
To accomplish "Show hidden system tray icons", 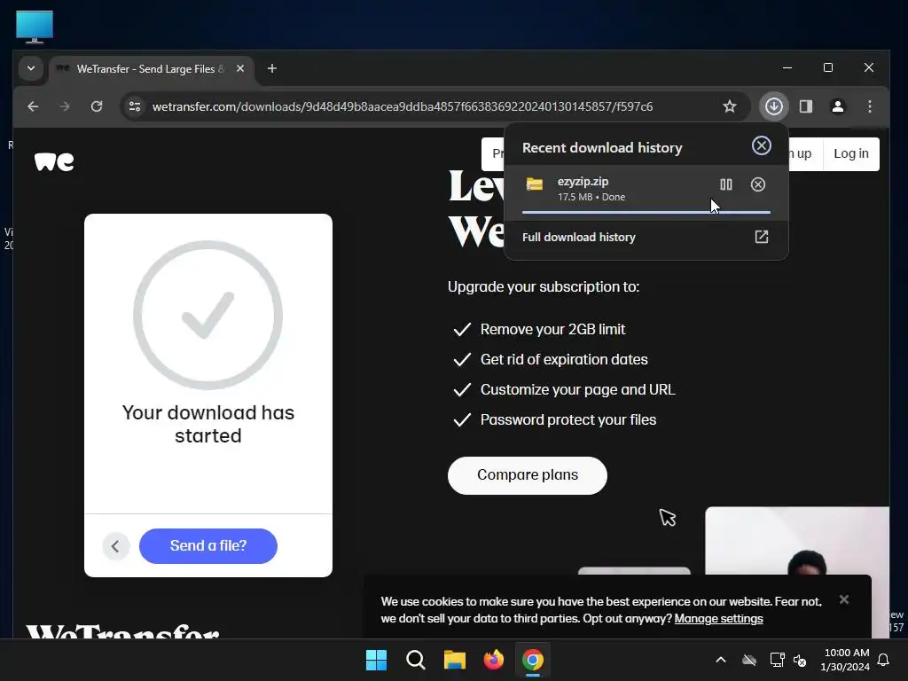I will coord(720,660).
